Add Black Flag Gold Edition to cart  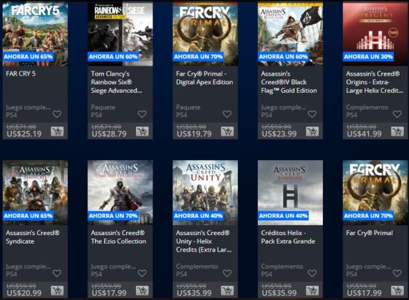[312, 131]
